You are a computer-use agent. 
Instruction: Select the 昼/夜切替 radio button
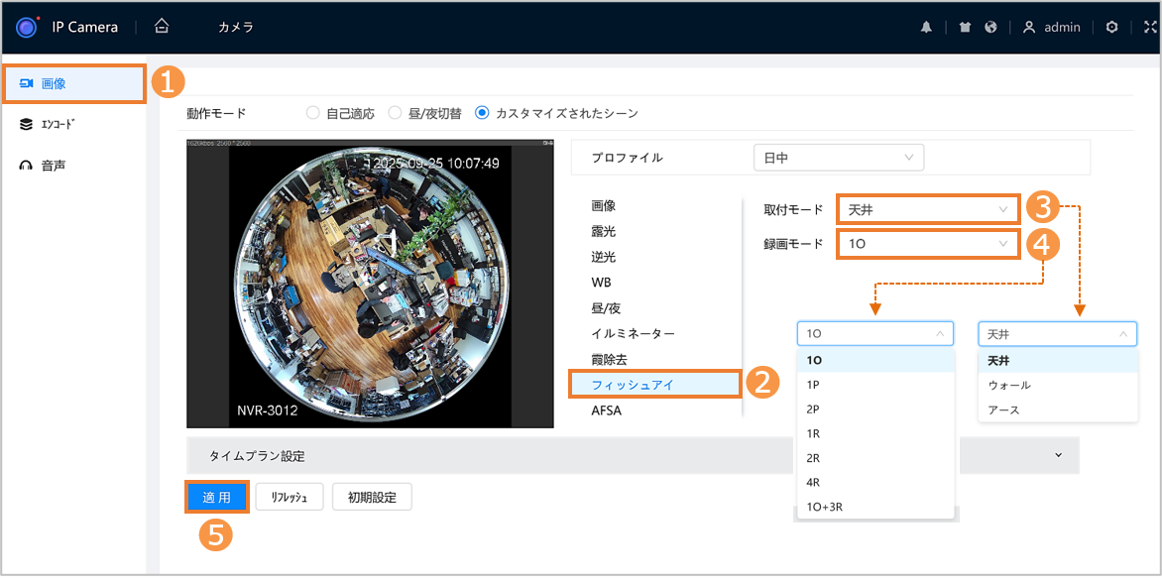pyautogui.click(x=395, y=113)
